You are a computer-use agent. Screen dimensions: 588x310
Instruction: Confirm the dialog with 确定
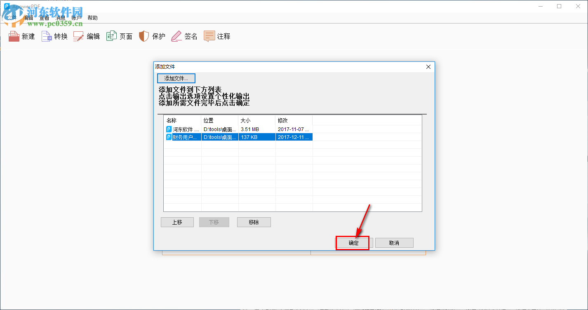point(353,242)
